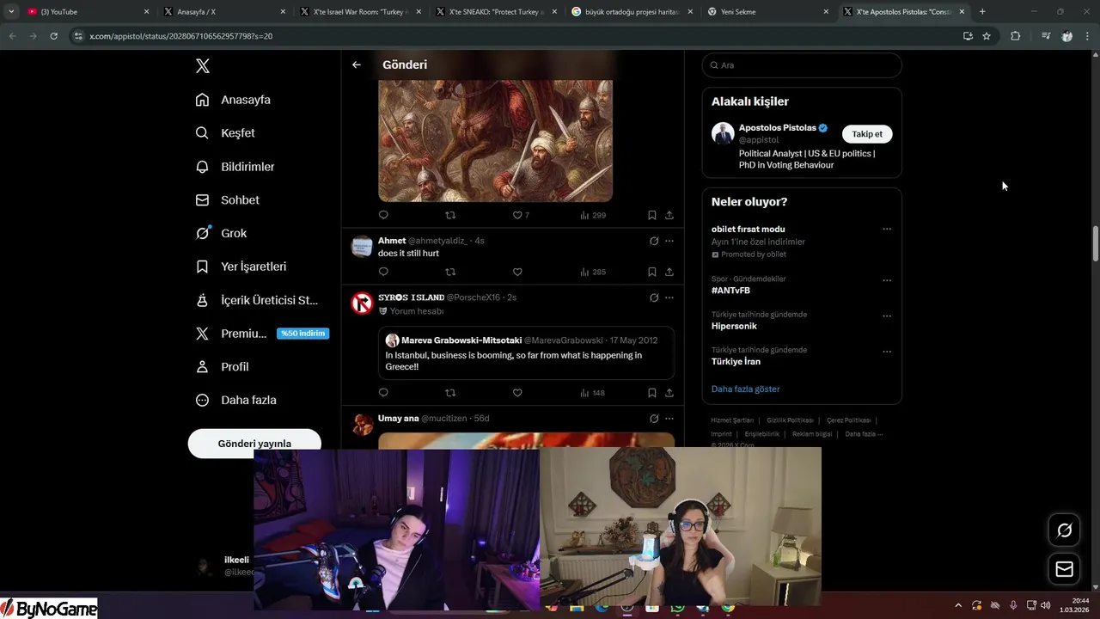Screen dimensions: 1100x619
Task: Open floating Grok button
Action: (1064, 530)
